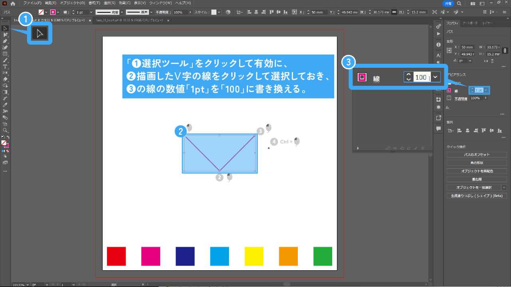
Task: Open the Asset Export panel icon in dock
Action: click(439, 118)
